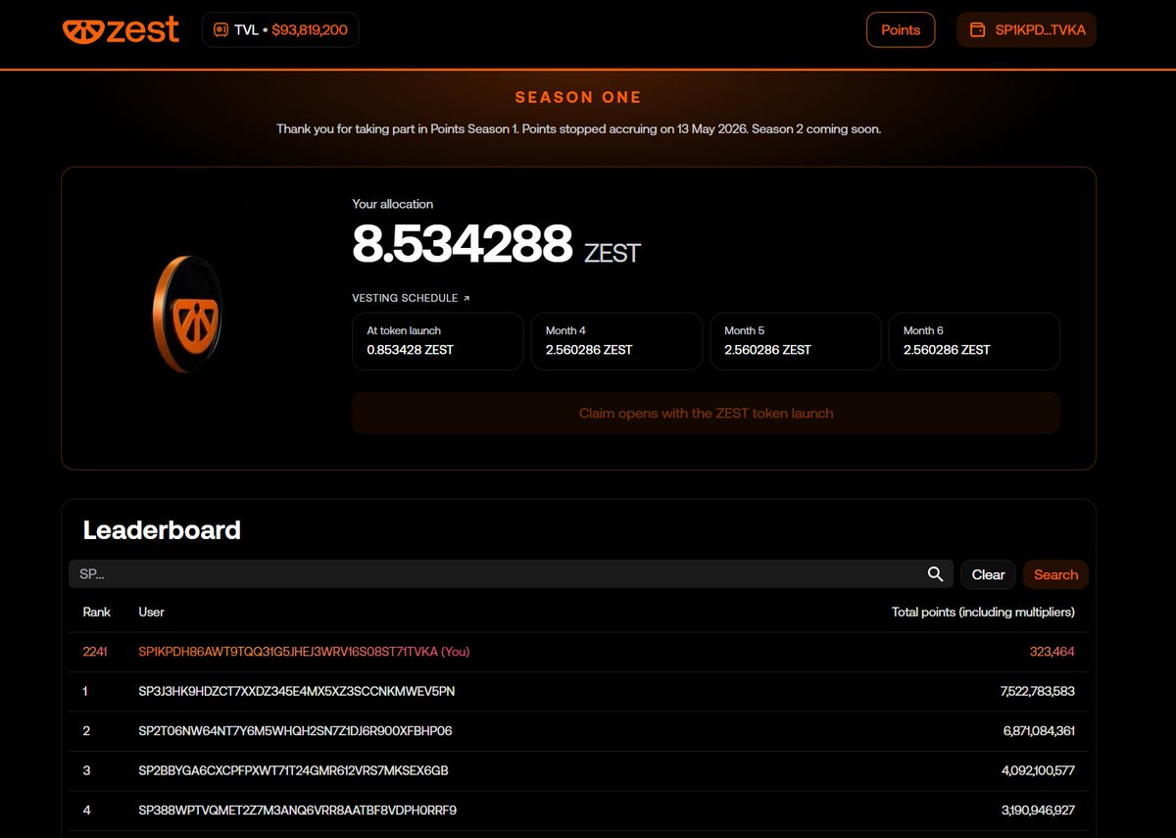The height and width of the screenshot is (838, 1176).
Task: Select address SP3J3HK9HDZCT7XXDZ345E4MX5XZ3SCCNKMWEV5PN
Action: click(x=297, y=691)
